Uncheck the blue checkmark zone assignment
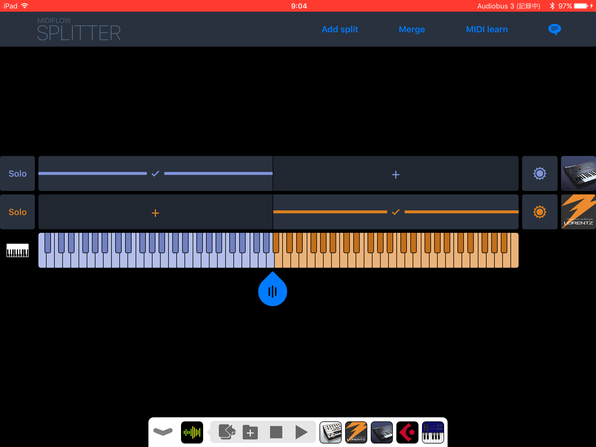596x447 pixels. (x=155, y=174)
